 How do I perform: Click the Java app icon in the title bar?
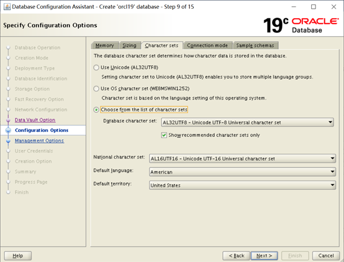click(x=7, y=7)
